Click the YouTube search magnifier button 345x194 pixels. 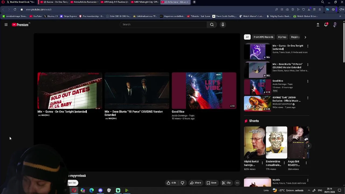[212, 25]
